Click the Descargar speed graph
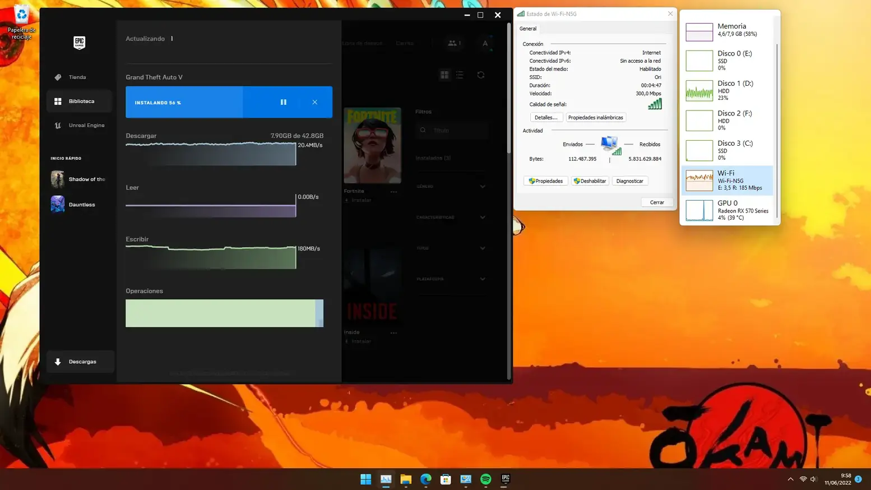This screenshot has width=871, height=490. (211, 154)
